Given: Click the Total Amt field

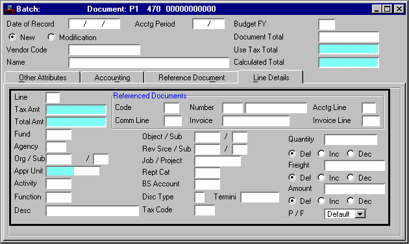Looking at the screenshot, I should pyautogui.click(x=76, y=122).
